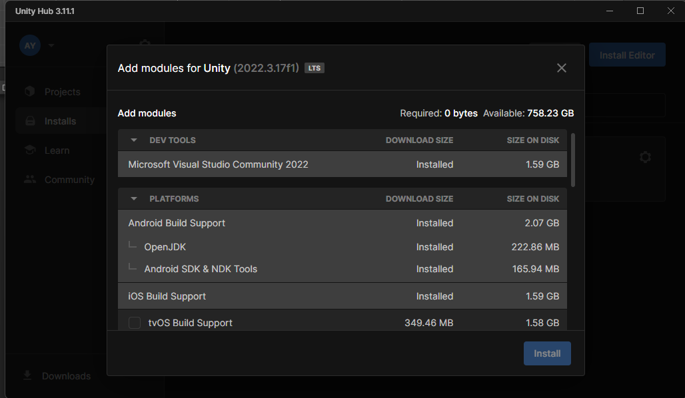Screen dimensions: 685x398
Task: Click the Install button
Action: (x=547, y=353)
